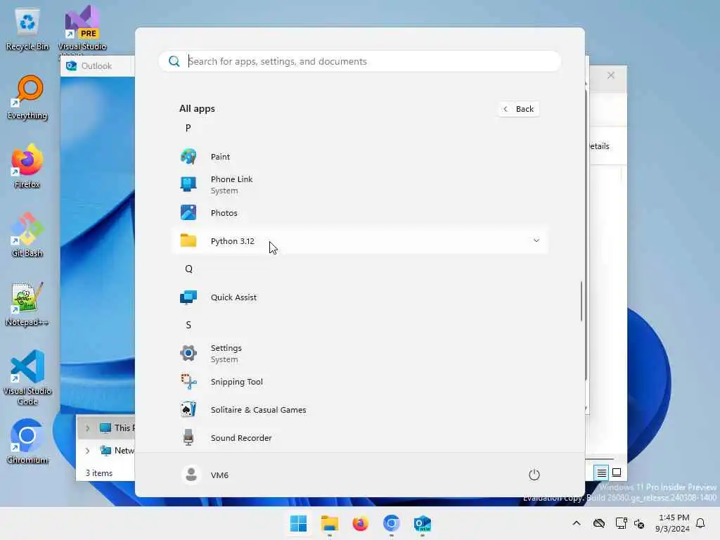Launch the Snipping Tool
This screenshot has height=540, width=720.
click(x=360, y=382)
